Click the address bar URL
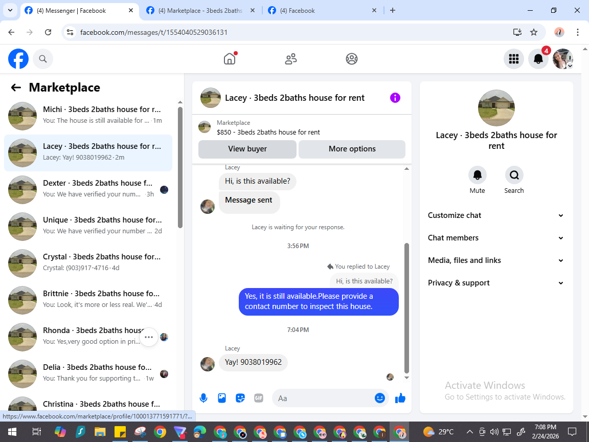The width and height of the screenshot is (589, 442). (153, 32)
